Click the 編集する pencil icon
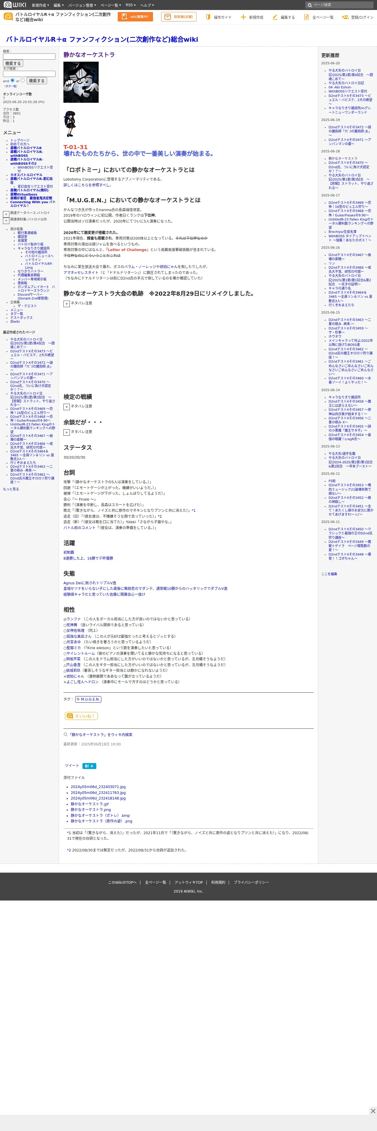The height and width of the screenshot is (1131, 377). point(275,17)
